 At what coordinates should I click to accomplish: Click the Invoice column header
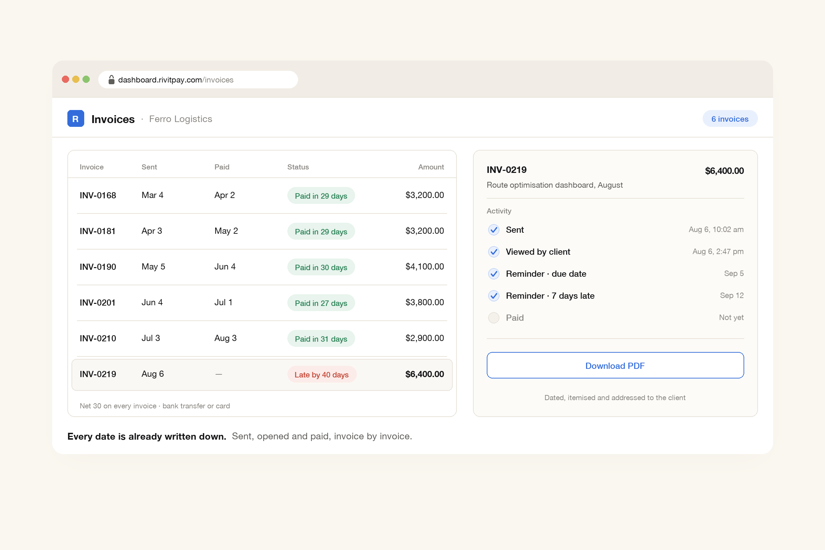pyautogui.click(x=91, y=167)
